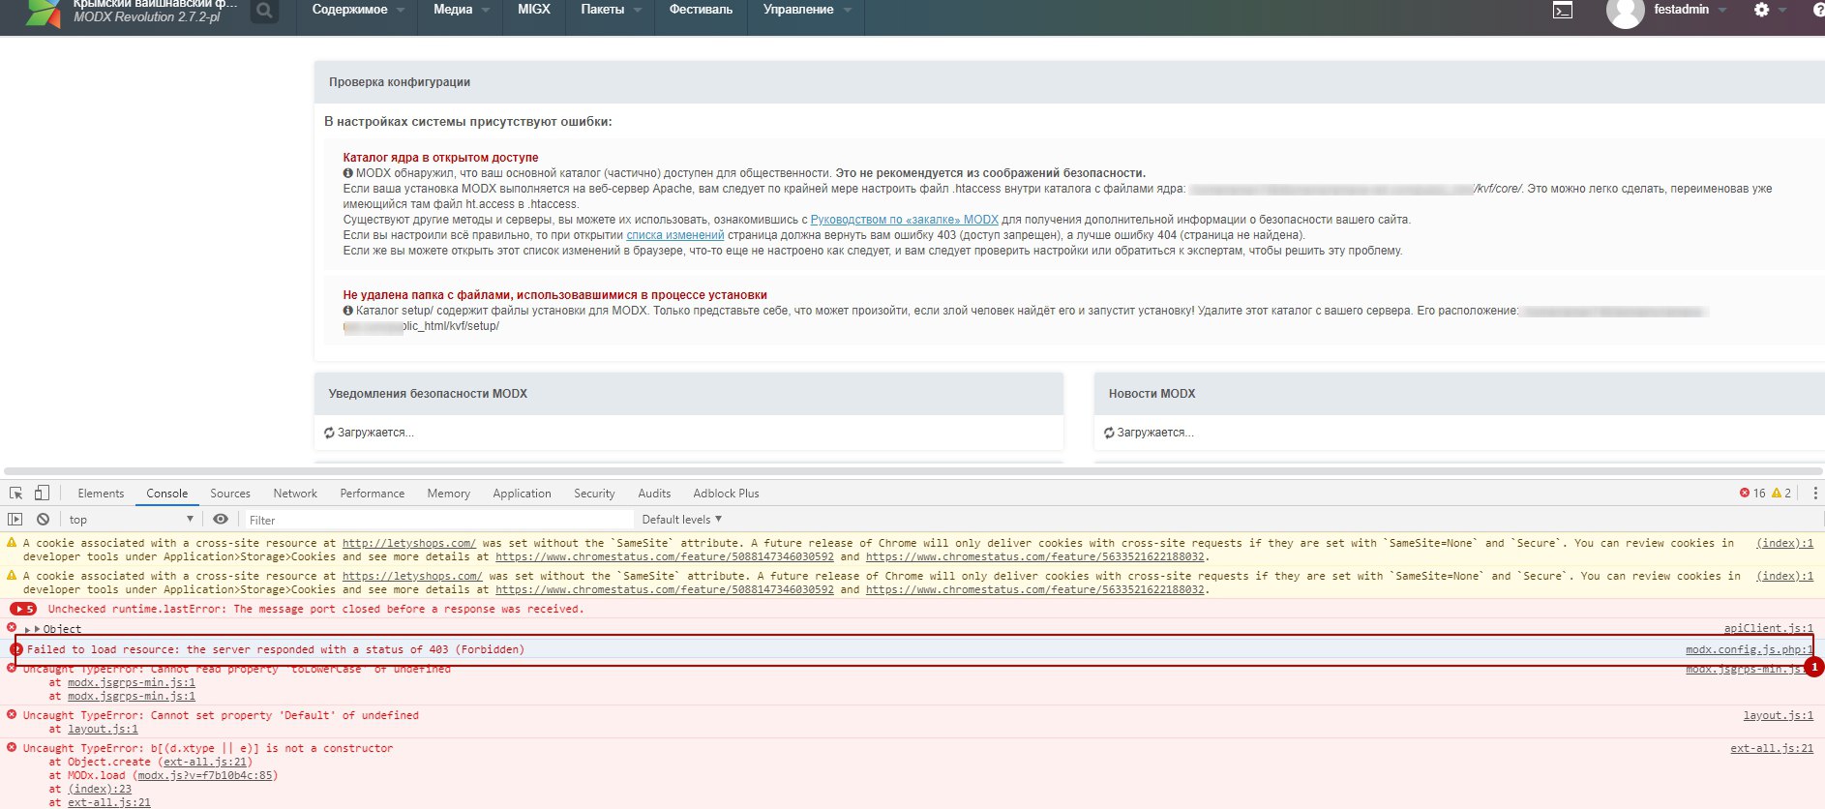Open the Содержимое menu
This screenshot has height=809, width=1825.
tap(358, 10)
